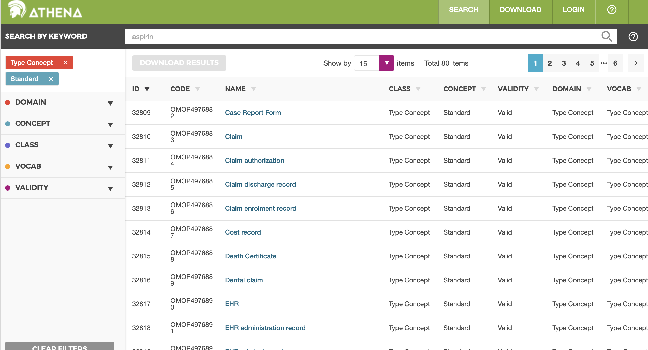Expand the VOCAB filter section
Screen dimensions: 648x350
pyautogui.click(x=110, y=167)
